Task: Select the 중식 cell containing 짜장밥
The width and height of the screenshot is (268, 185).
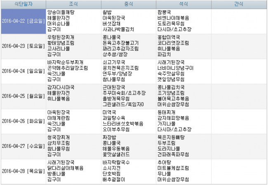Action: click(x=128, y=146)
